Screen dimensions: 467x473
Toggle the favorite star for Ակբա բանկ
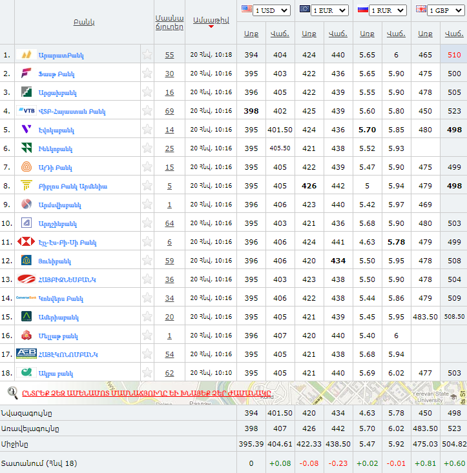[147, 373]
